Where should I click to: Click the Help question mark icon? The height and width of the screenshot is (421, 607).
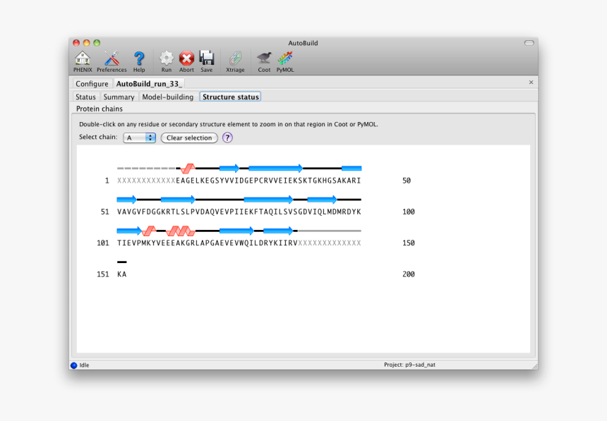click(139, 59)
